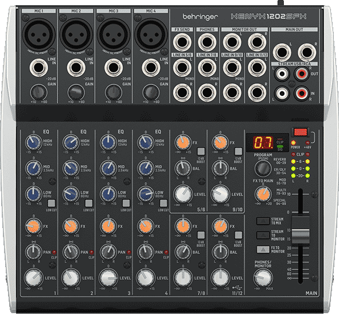Click channel 5/6 BAL knob

coord(183,168)
